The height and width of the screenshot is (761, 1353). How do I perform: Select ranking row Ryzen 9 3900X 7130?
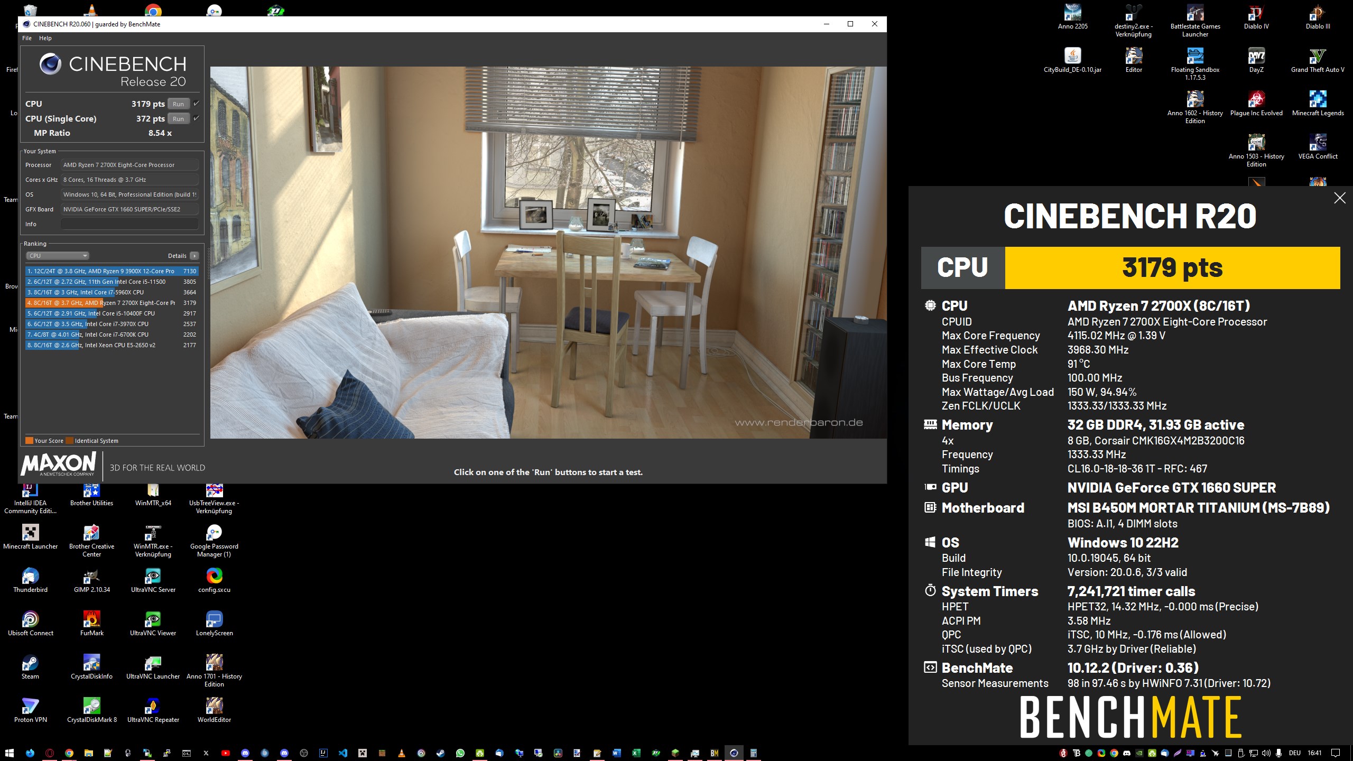112,271
